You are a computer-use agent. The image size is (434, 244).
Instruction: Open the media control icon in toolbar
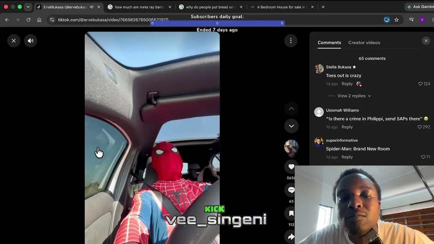coord(412,20)
